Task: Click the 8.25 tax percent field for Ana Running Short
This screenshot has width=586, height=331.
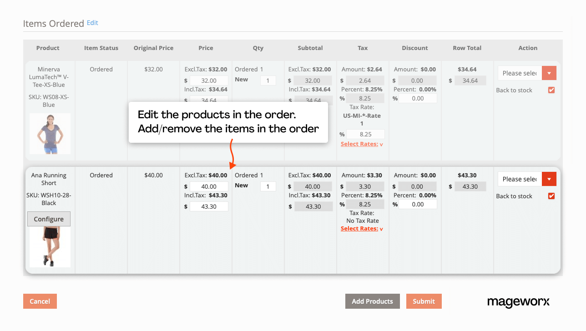Action: [x=365, y=204]
